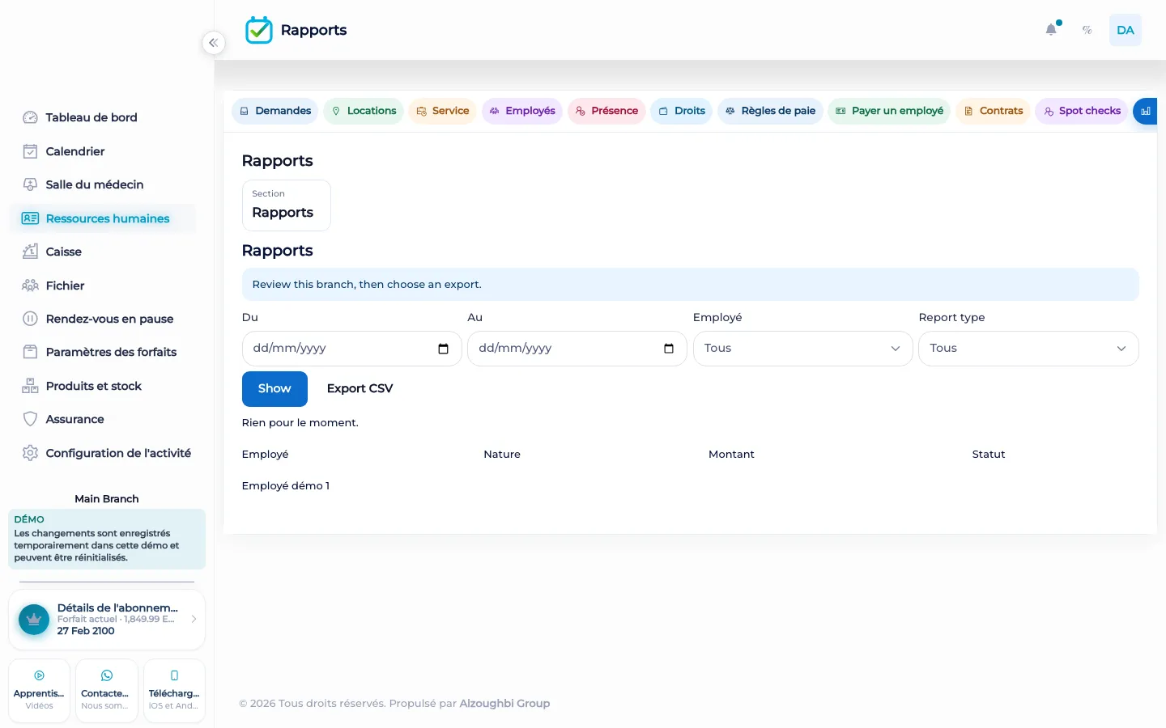The height and width of the screenshot is (728, 1166).
Task: Click the Contactez WhatsApp icon
Action: (x=107, y=675)
